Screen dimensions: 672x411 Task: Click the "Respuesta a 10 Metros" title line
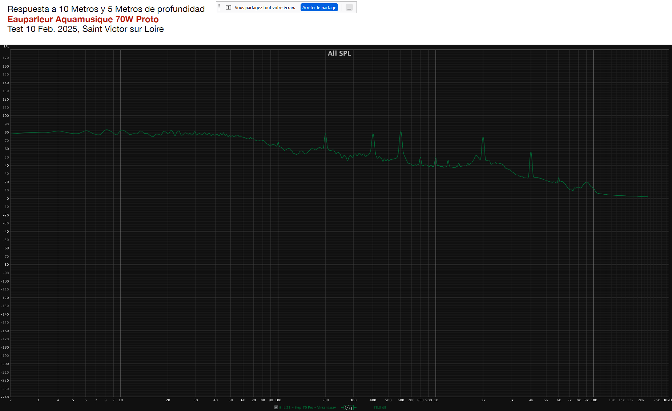pos(106,9)
